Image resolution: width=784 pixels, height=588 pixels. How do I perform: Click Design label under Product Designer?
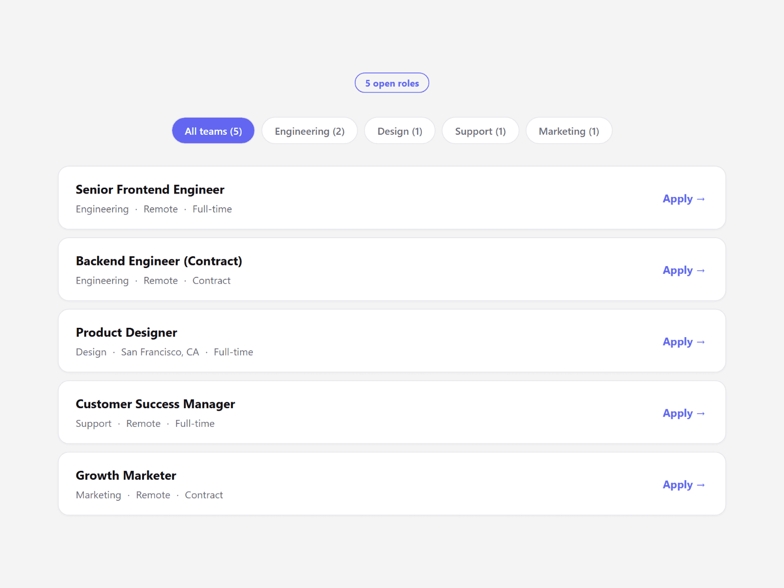pyautogui.click(x=91, y=352)
